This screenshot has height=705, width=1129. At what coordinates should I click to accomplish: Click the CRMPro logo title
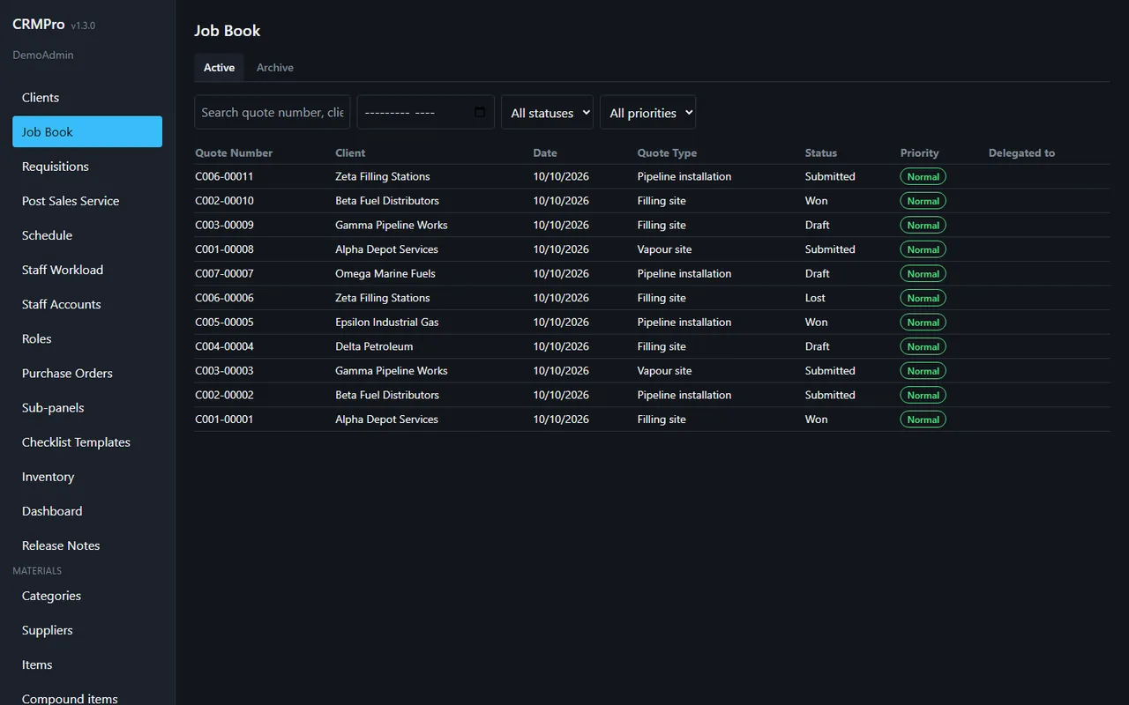click(39, 25)
